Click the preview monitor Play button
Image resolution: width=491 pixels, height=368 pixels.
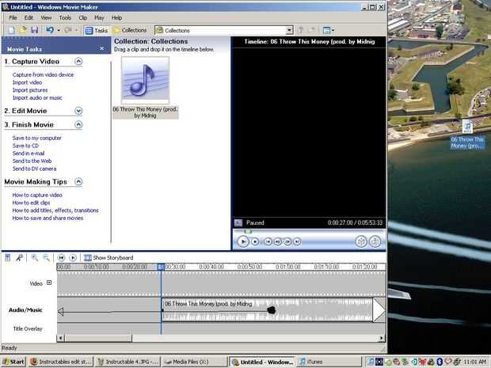tap(243, 241)
